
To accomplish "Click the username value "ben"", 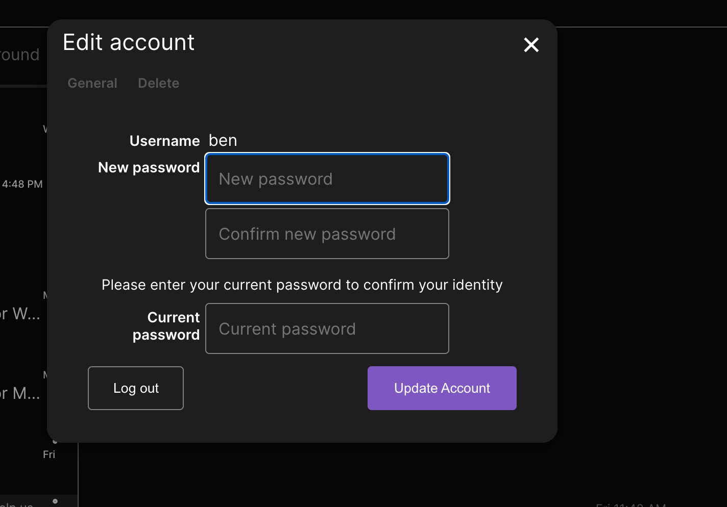I will tap(223, 141).
